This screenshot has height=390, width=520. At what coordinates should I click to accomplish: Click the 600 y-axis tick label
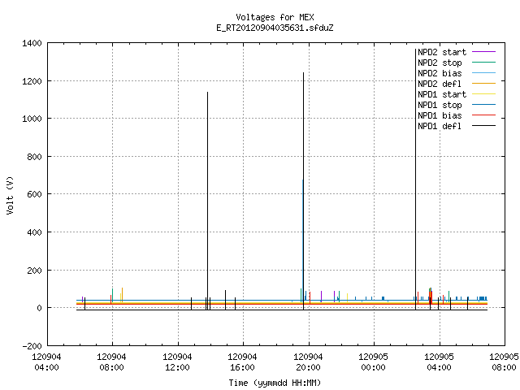point(34,194)
